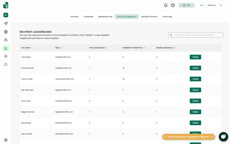
Task: Sort by Number of Credentials arrows
Action: 145,48
